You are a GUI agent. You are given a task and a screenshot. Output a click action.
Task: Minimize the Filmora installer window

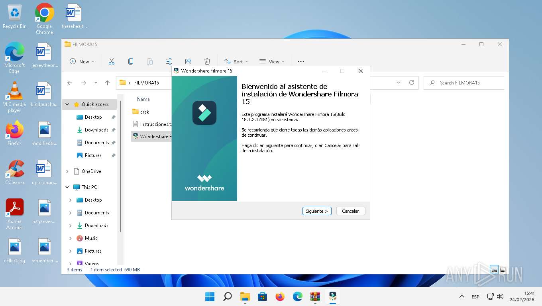point(324,71)
